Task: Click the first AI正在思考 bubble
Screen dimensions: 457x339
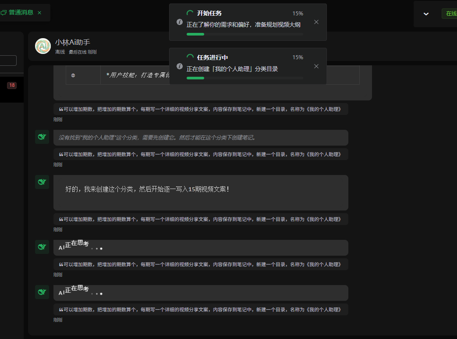Action: click(x=201, y=248)
